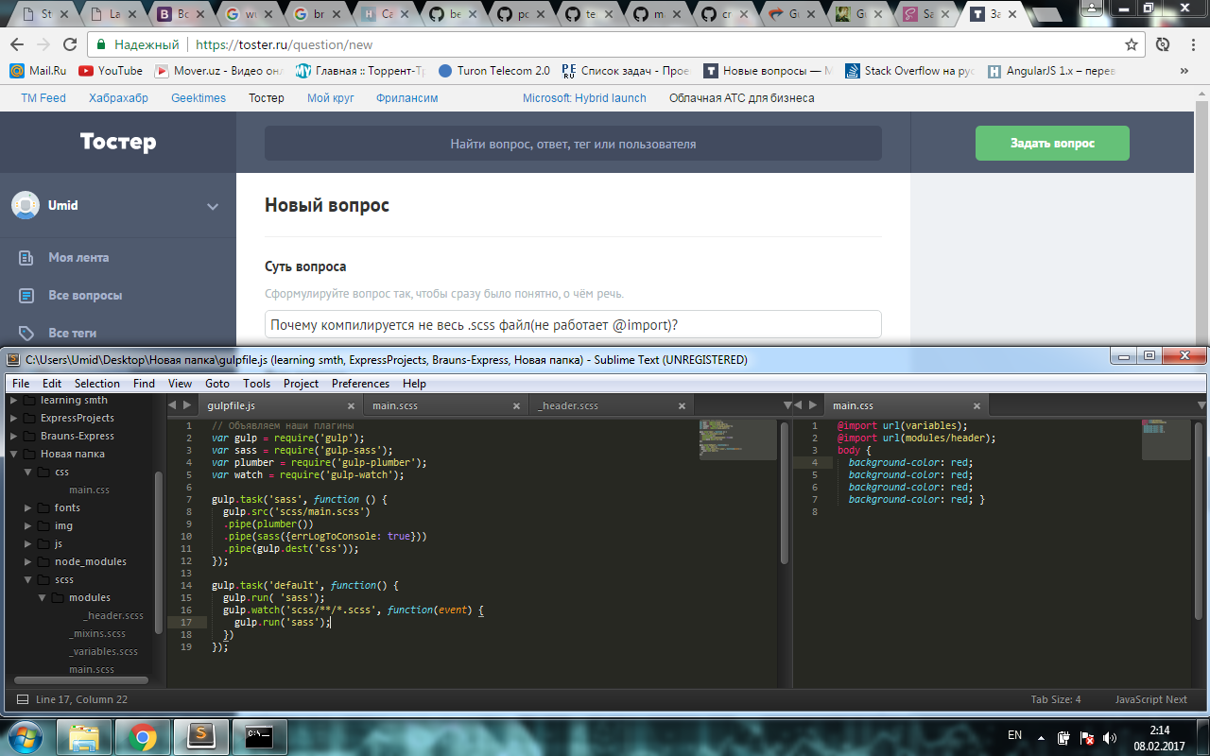Open _mixins.scss in the sidebar

96,633
